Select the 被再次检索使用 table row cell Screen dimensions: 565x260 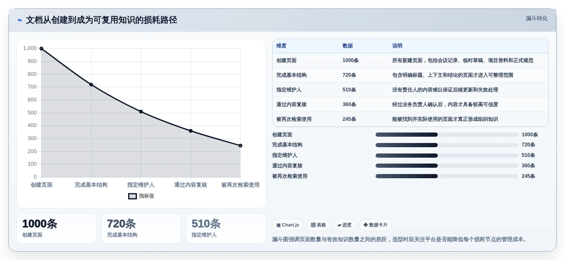coord(294,119)
